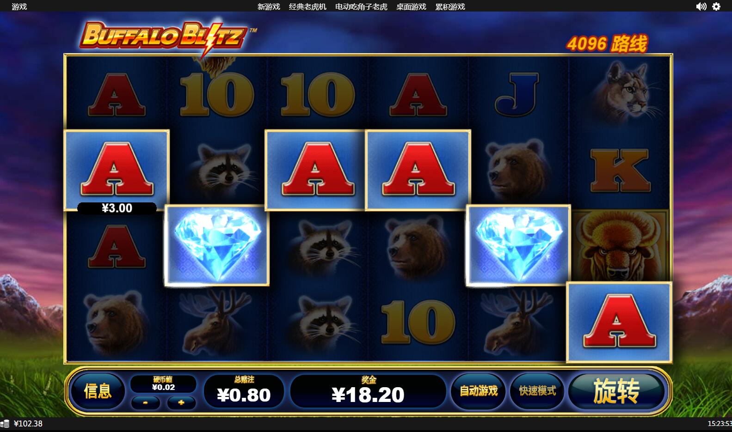Viewport: 732px width, 432px height.
Task: Click the buffalo symbol on the last reel
Action: (620, 246)
